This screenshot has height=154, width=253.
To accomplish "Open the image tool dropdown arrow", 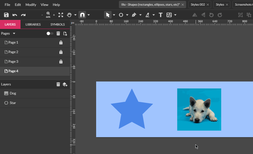I will coord(175,15).
